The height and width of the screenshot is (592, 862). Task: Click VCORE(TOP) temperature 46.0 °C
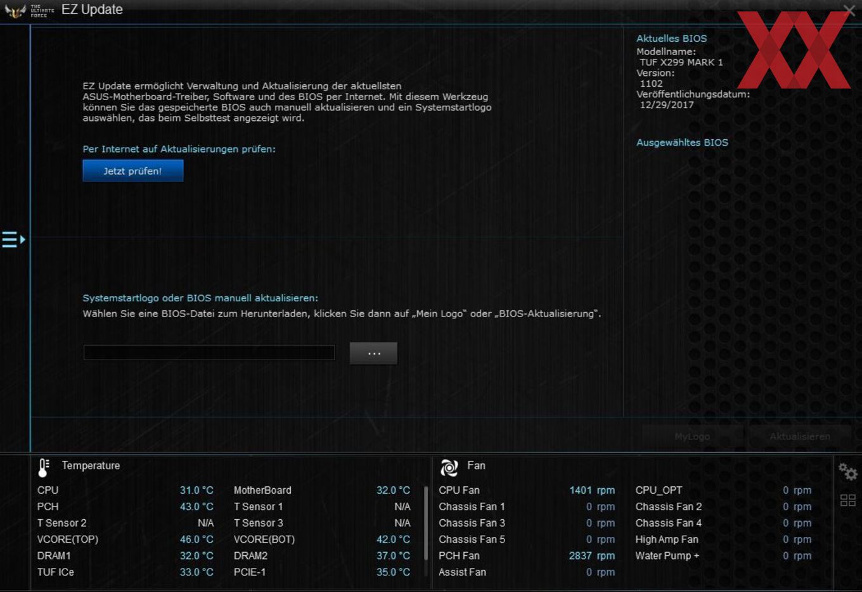[196, 539]
